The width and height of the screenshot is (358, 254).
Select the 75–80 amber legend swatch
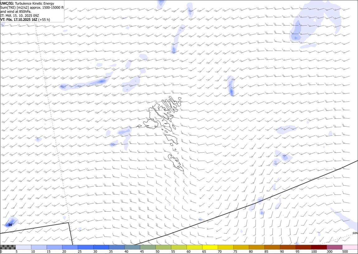coord(241,247)
